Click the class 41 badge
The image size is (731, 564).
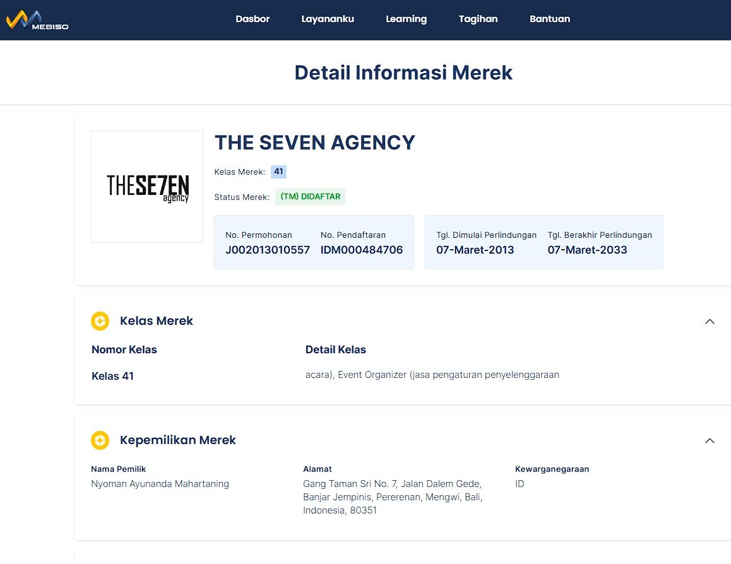278,172
